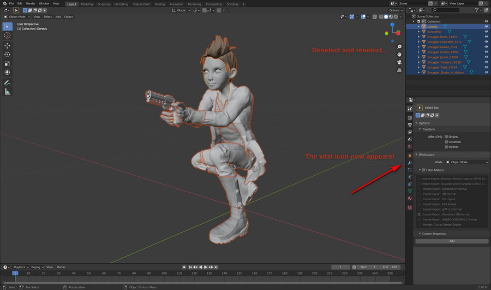The width and height of the screenshot is (491, 290).
Task: Expand the KonradHair outliner item
Action: click(x=419, y=32)
